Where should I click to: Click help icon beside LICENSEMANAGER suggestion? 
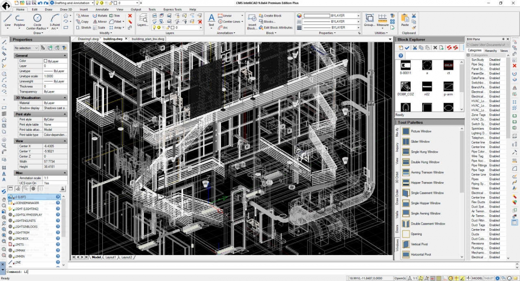click(58, 203)
